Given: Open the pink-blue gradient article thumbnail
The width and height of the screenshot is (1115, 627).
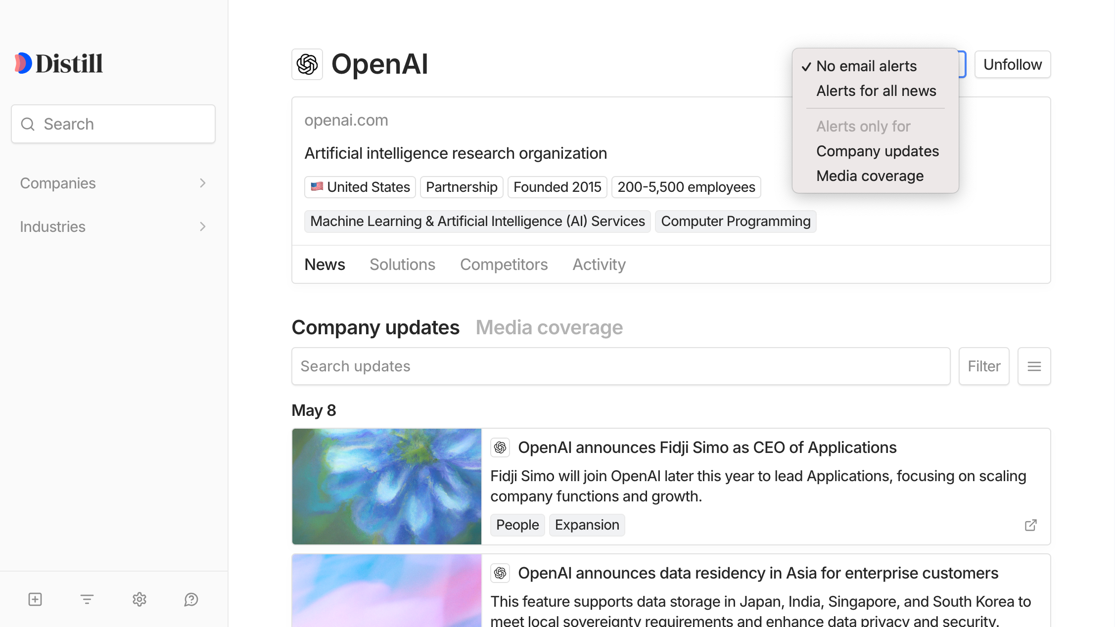Looking at the screenshot, I should [387, 591].
